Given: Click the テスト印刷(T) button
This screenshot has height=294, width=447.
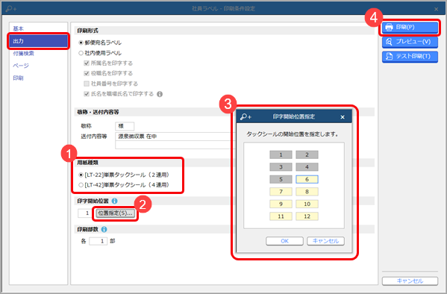Looking at the screenshot, I should pyautogui.click(x=410, y=56).
